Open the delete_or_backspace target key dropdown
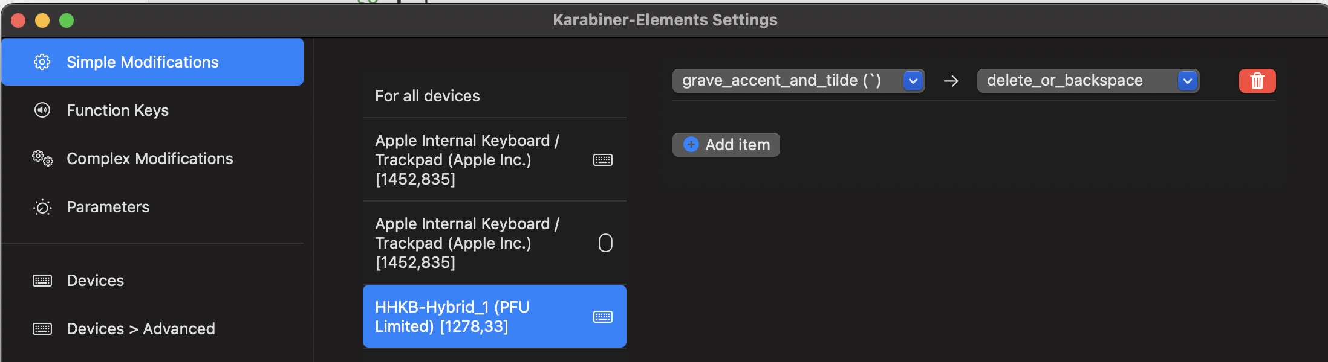The height and width of the screenshot is (362, 1328). pos(1088,81)
